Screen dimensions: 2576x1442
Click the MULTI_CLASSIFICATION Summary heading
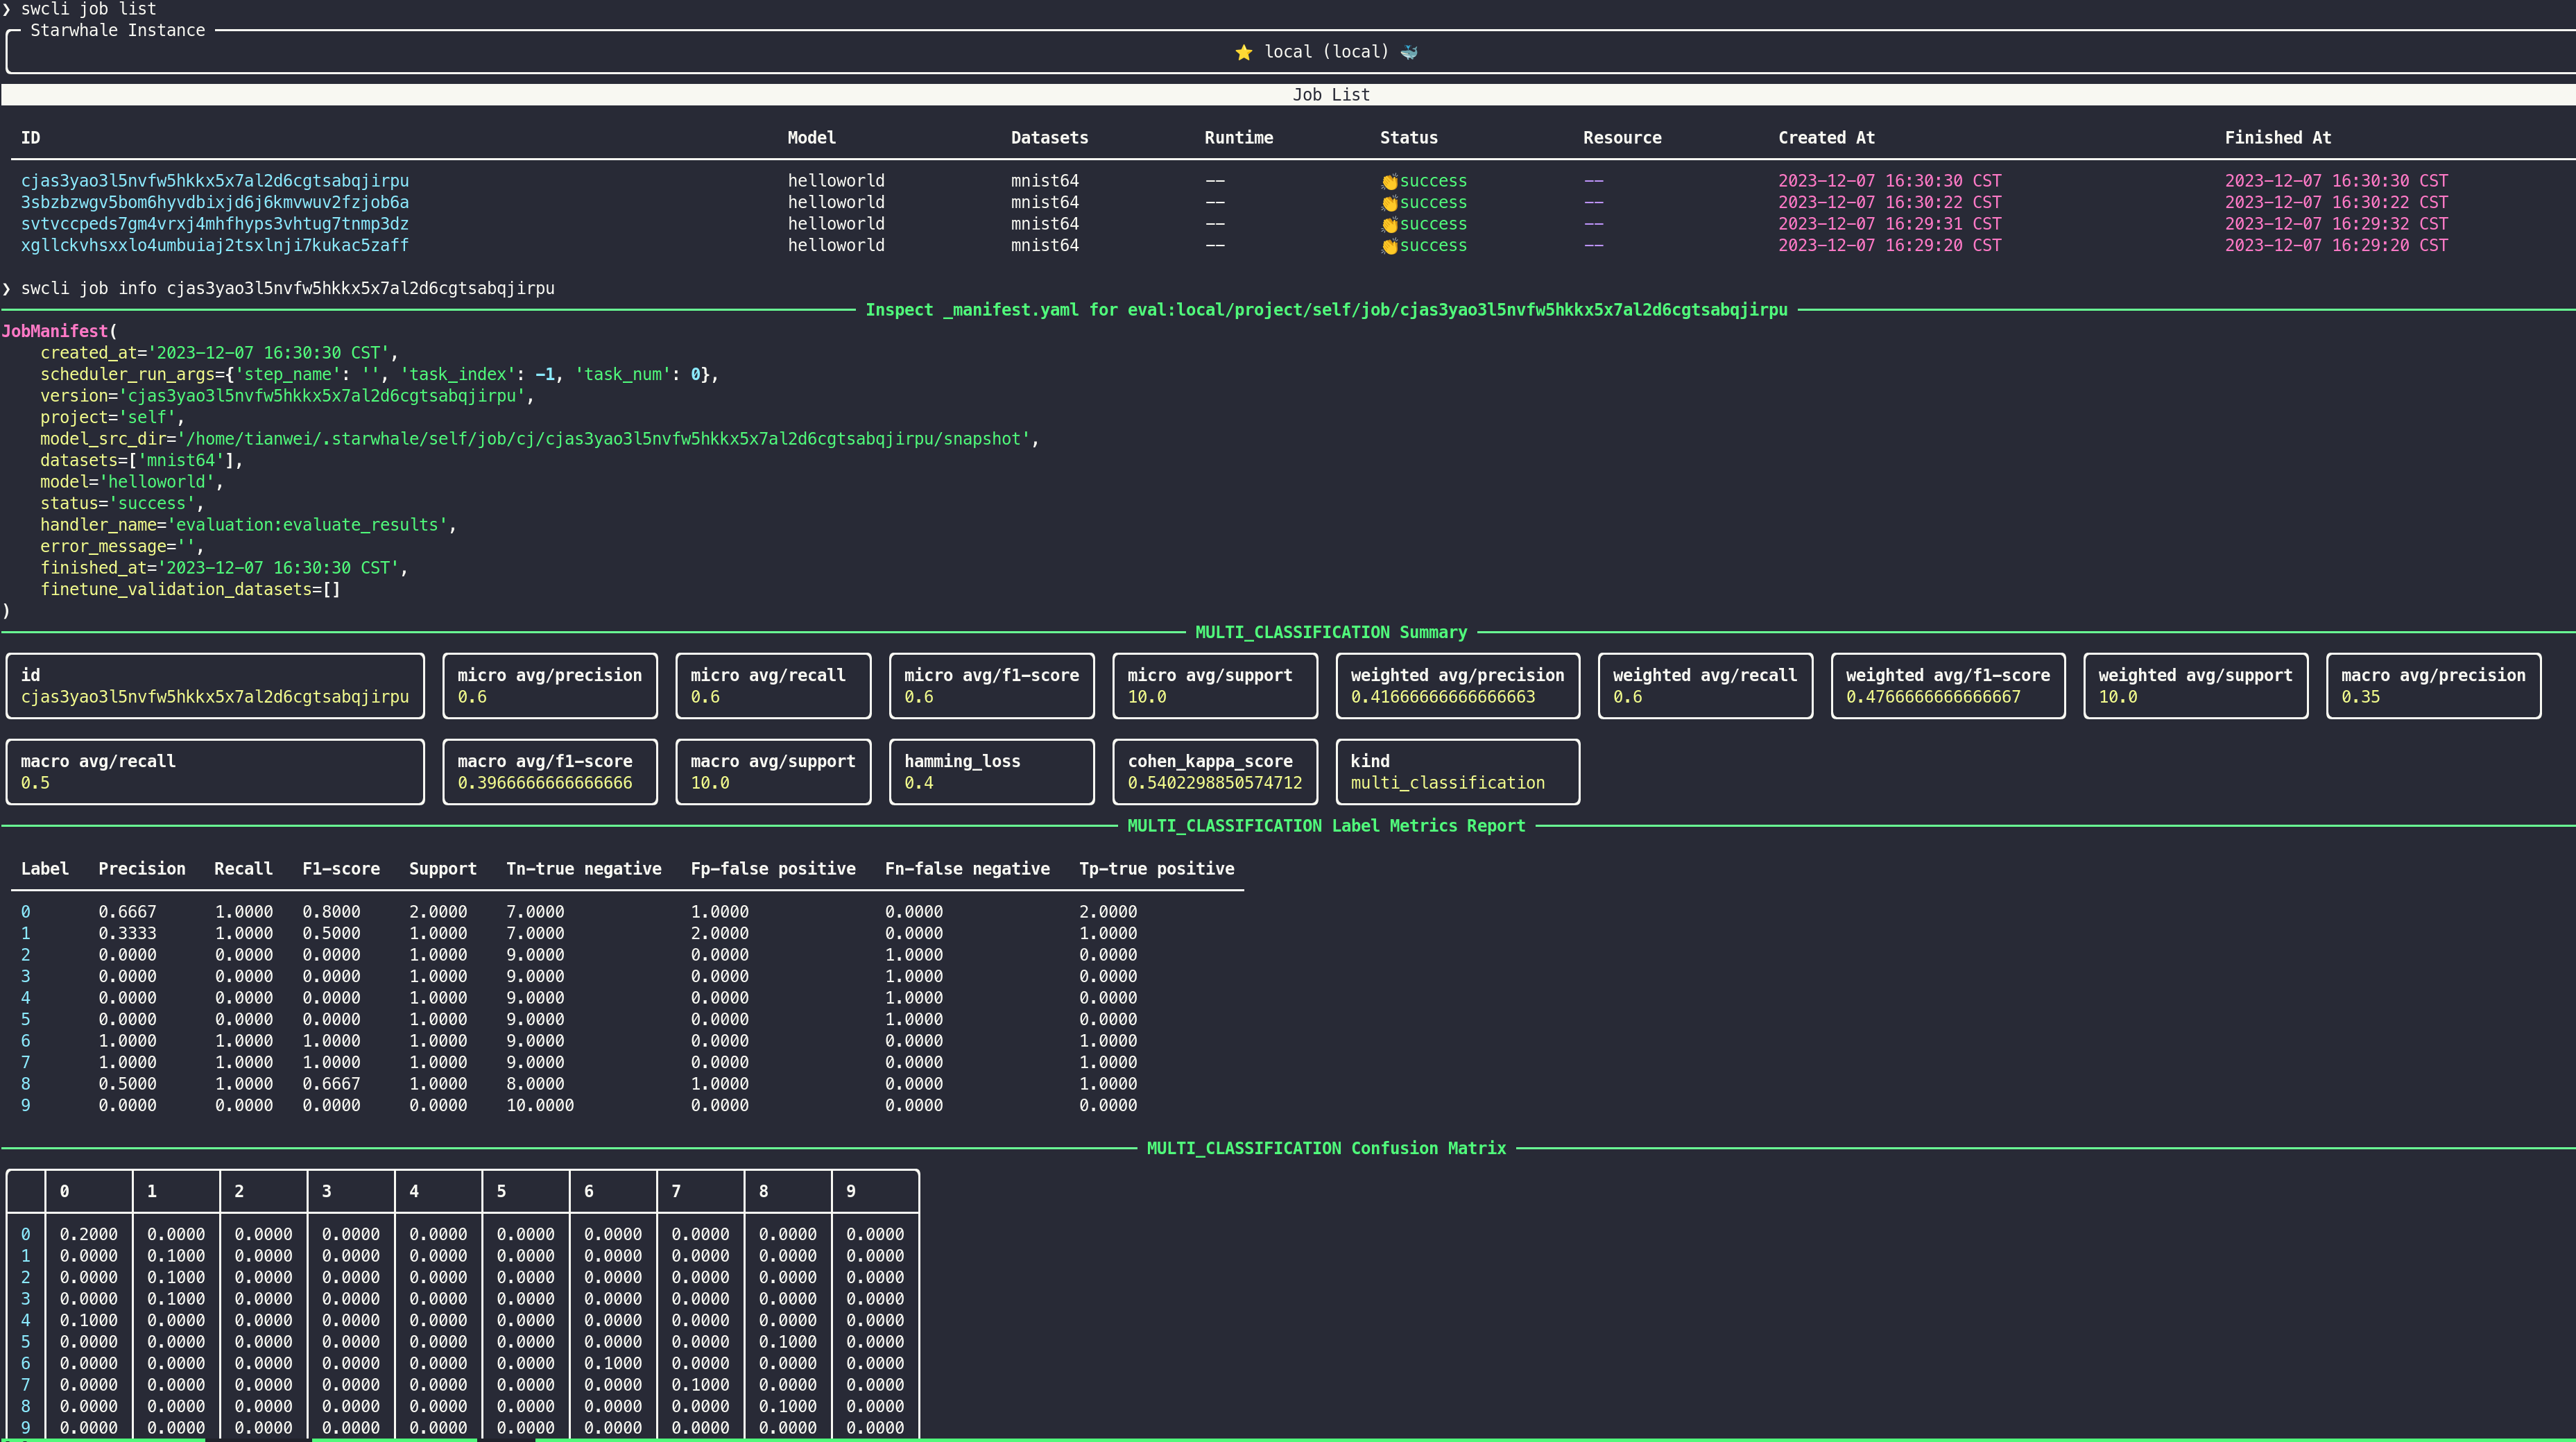[1331, 632]
